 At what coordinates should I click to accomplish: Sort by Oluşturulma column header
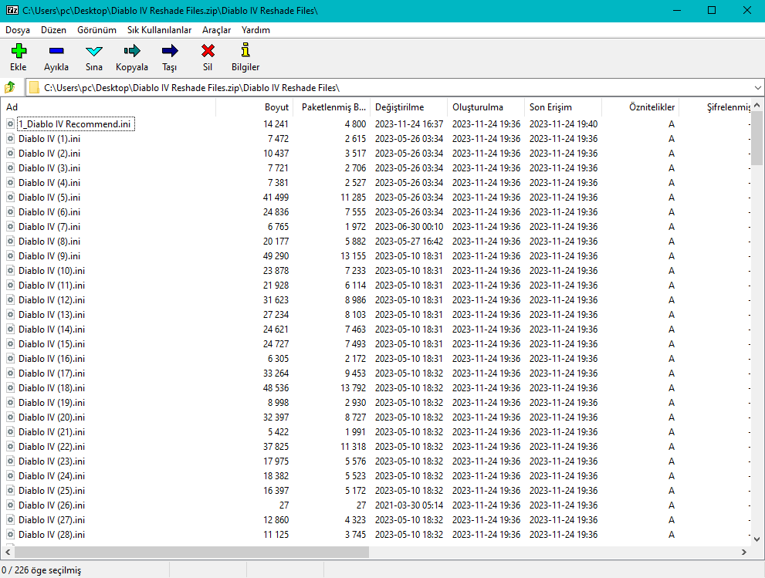click(486, 107)
